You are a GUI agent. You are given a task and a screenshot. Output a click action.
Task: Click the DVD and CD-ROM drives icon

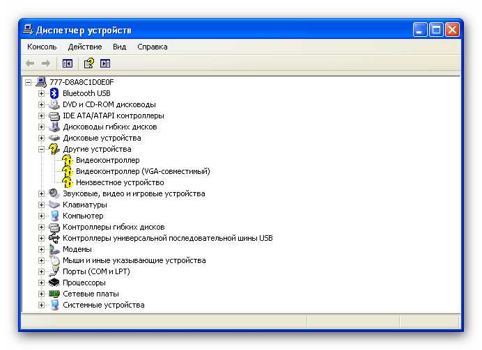(54, 104)
